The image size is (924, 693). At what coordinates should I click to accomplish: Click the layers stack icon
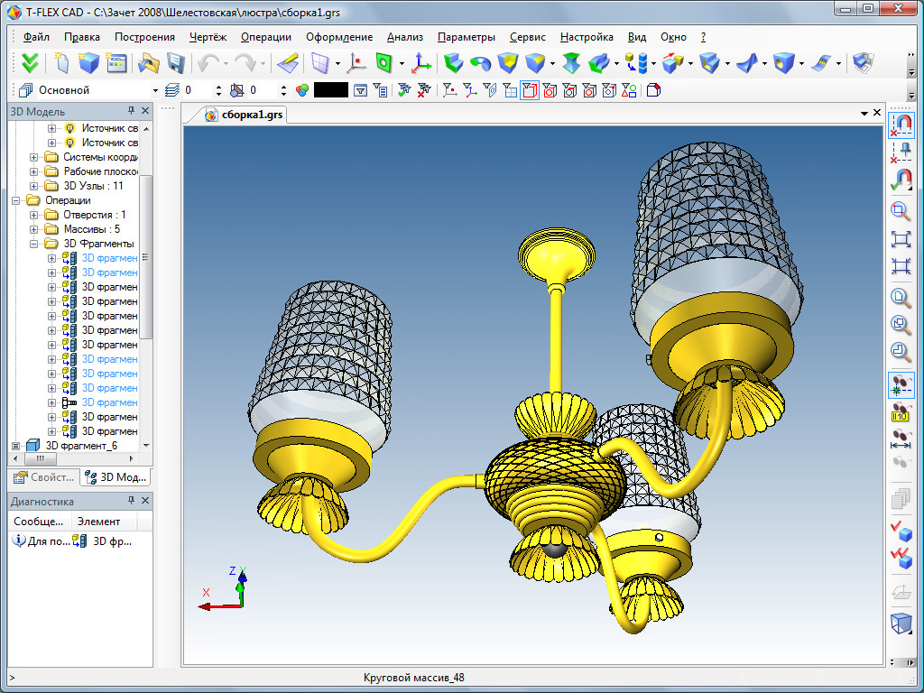tap(172, 90)
